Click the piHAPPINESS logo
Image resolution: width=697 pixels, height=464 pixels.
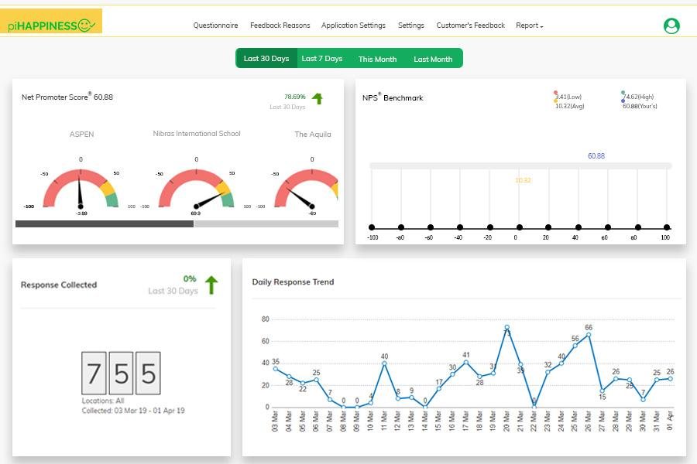tap(51, 21)
